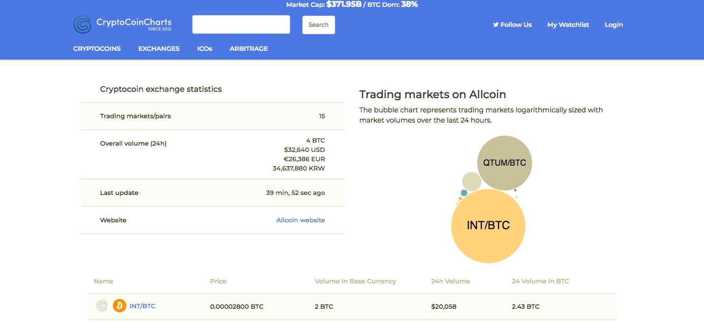Select the QTUM/BTC bubble in chart

coord(504,163)
